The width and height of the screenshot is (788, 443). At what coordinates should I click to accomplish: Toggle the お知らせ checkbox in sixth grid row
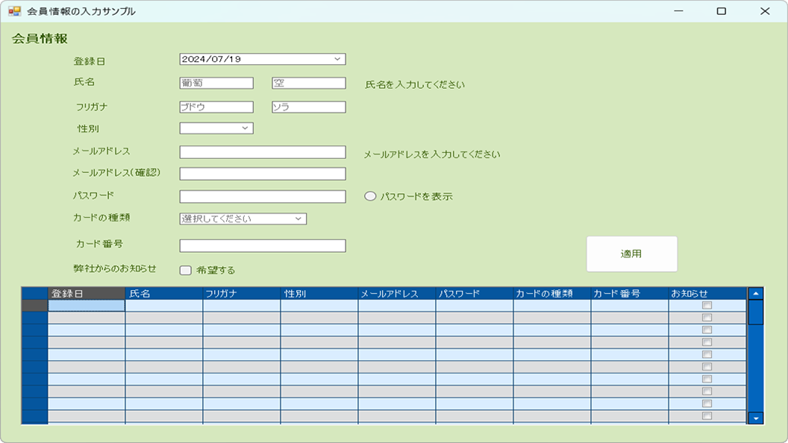point(707,367)
